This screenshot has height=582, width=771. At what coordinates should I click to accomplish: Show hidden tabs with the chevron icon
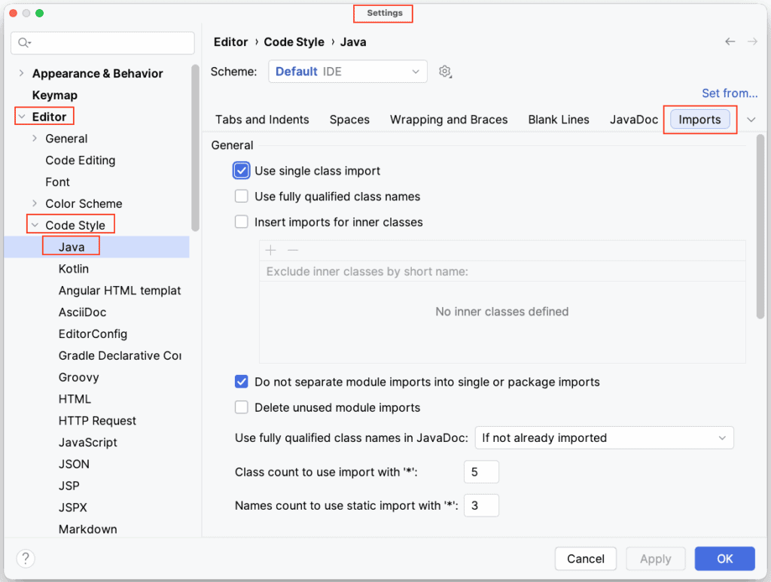click(x=751, y=120)
